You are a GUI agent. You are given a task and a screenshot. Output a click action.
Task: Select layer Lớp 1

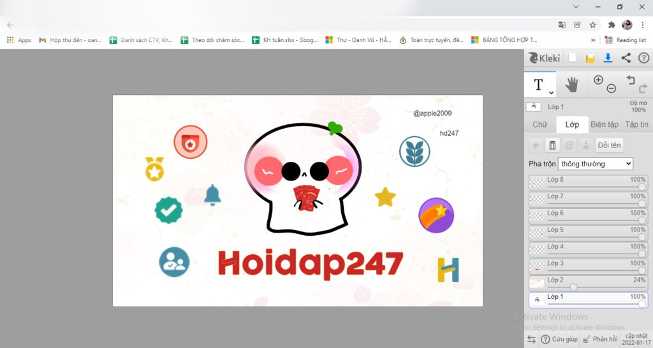(589, 300)
